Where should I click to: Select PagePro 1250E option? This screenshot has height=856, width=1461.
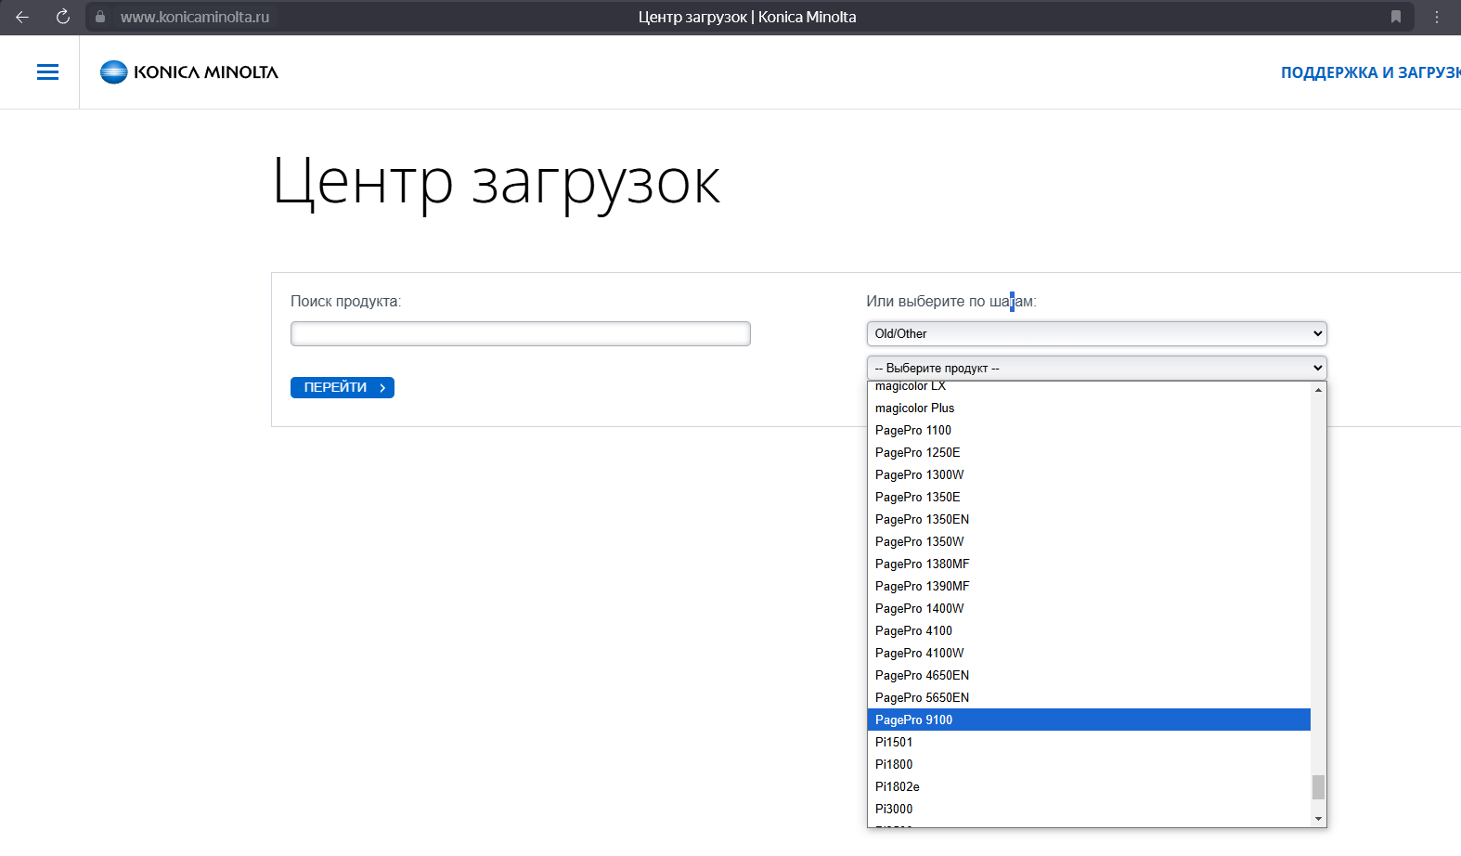tap(1089, 452)
